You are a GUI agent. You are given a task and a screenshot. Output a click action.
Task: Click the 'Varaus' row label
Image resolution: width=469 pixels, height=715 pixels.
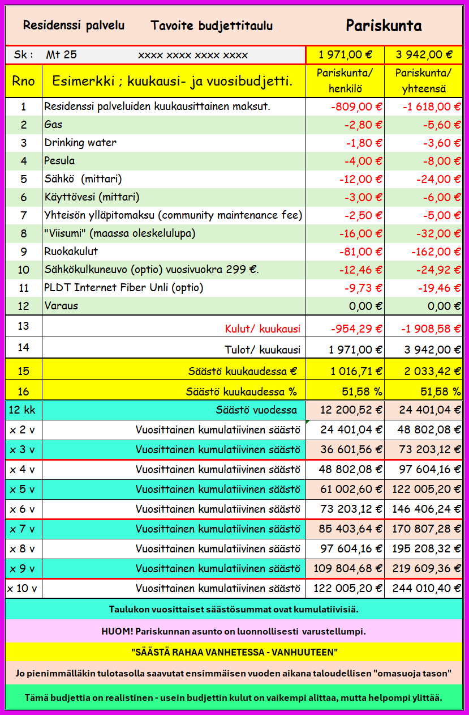point(61,306)
